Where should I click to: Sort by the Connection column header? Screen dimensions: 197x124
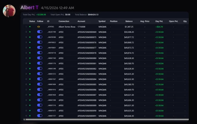point(64,21)
